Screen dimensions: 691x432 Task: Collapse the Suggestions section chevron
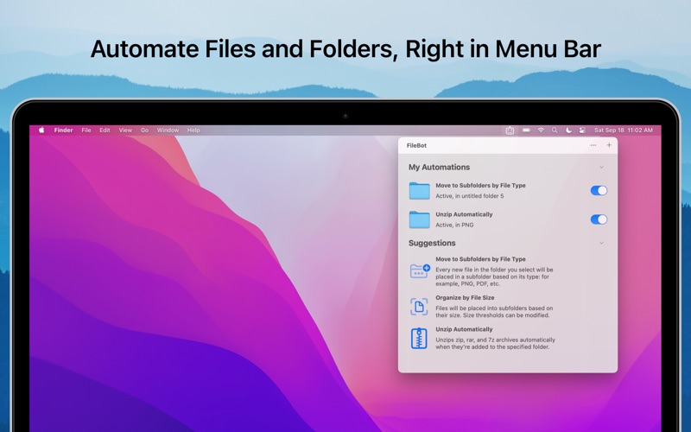click(601, 243)
